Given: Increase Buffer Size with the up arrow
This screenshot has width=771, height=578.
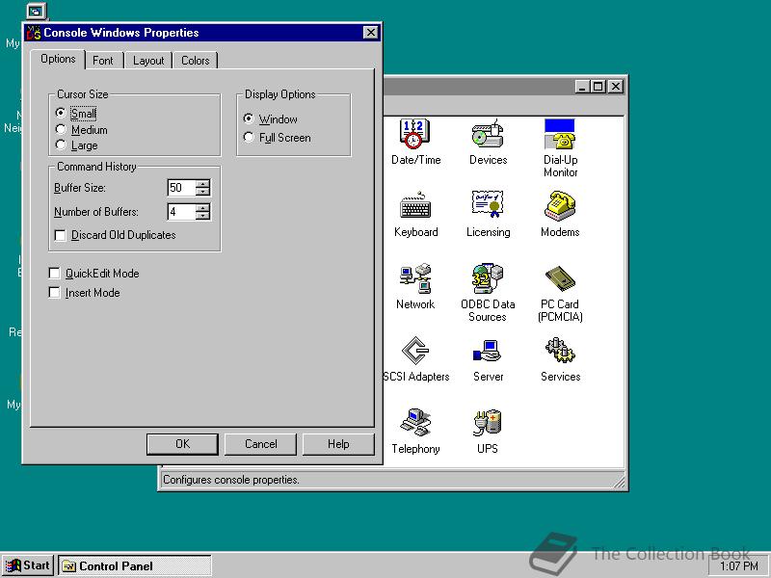Looking at the screenshot, I should [202, 183].
